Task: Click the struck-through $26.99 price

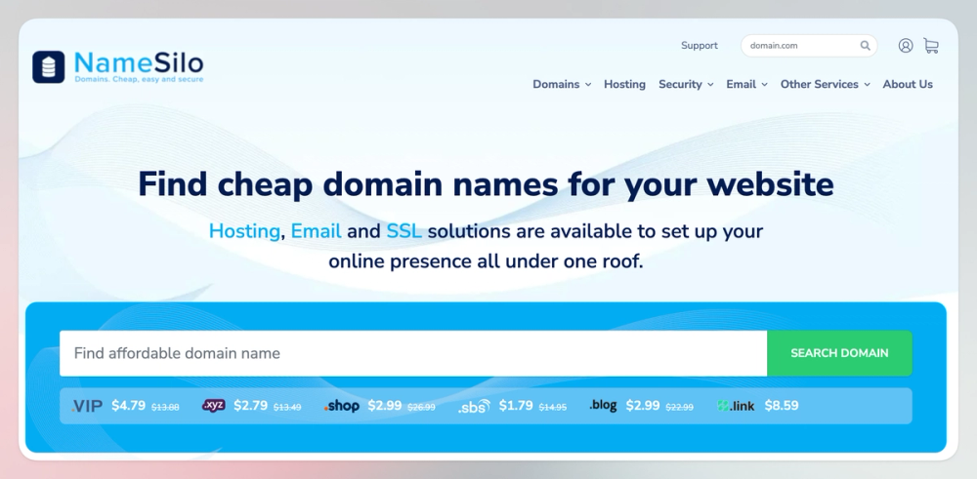Action: pyautogui.click(x=421, y=407)
